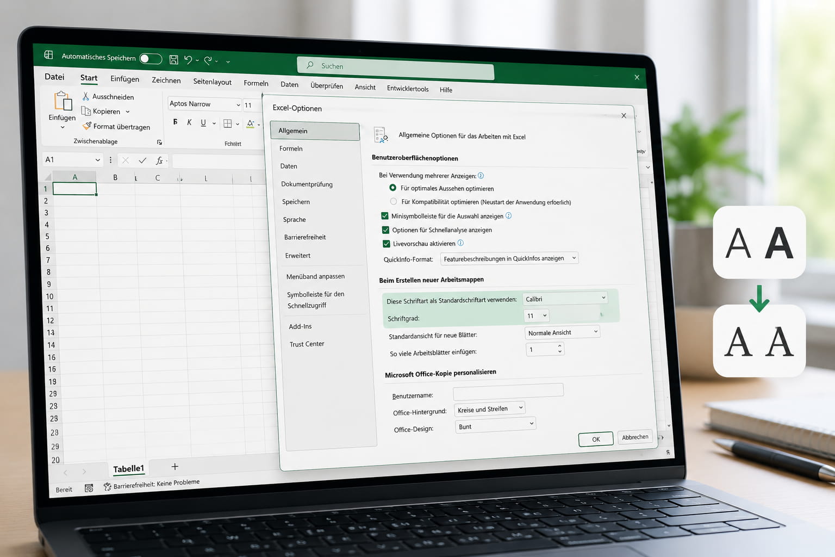Switch to the Formeln ribbon tab
Viewport: 835px width, 557px height.
point(256,83)
